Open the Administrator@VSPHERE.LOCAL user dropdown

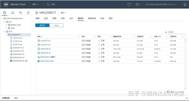[x=160, y=4]
